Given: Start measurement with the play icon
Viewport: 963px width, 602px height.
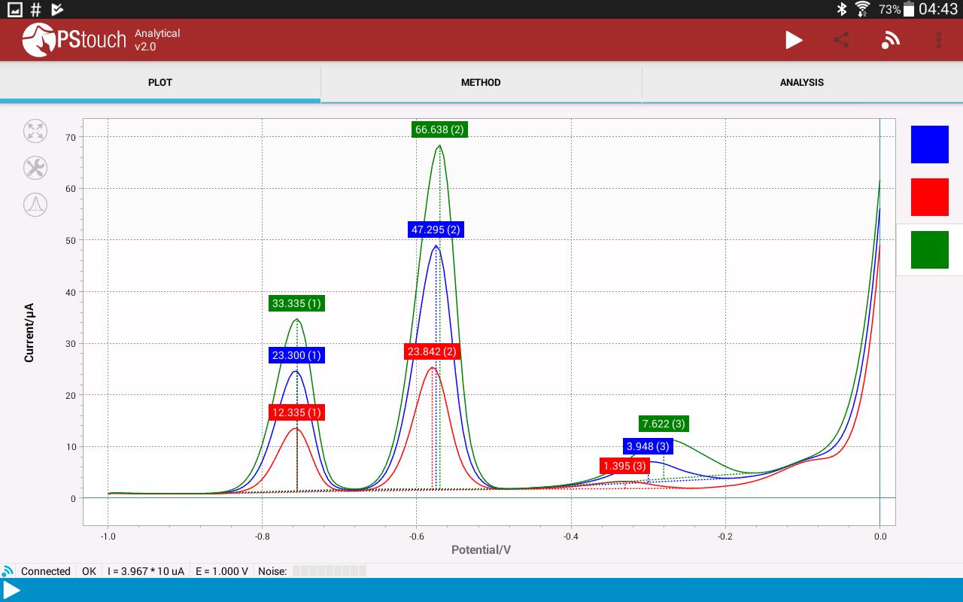Looking at the screenshot, I should (x=794, y=40).
